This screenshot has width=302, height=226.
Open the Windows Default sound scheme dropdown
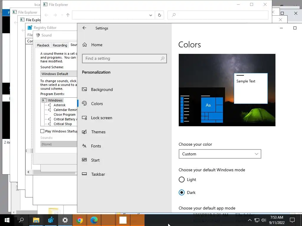pos(59,74)
